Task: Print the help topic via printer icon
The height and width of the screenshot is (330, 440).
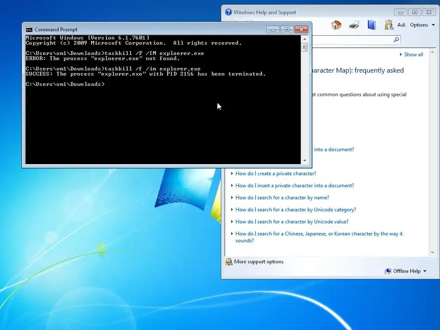Action: coord(354,25)
